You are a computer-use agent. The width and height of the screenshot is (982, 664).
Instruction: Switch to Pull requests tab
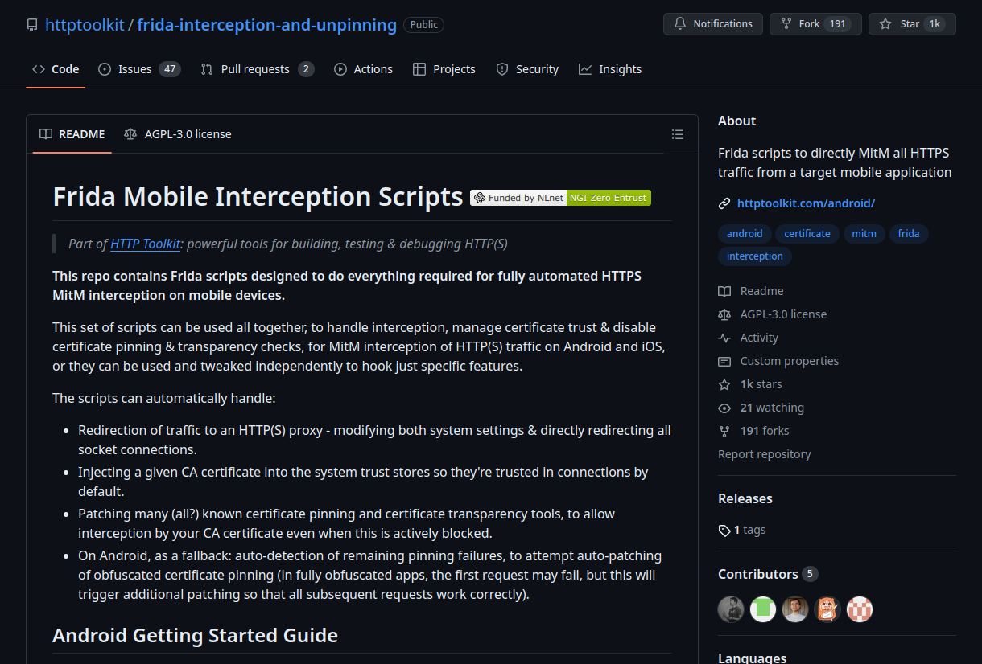pyautogui.click(x=257, y=69)
